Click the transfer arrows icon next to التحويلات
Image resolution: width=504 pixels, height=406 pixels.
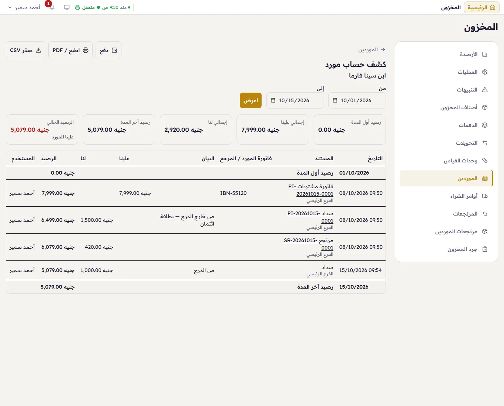point(485,143)
